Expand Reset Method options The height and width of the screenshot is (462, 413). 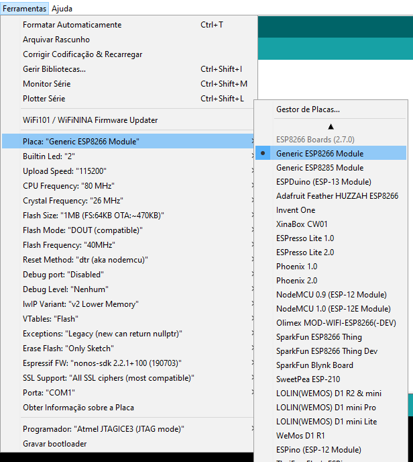[x=128, y=260]
